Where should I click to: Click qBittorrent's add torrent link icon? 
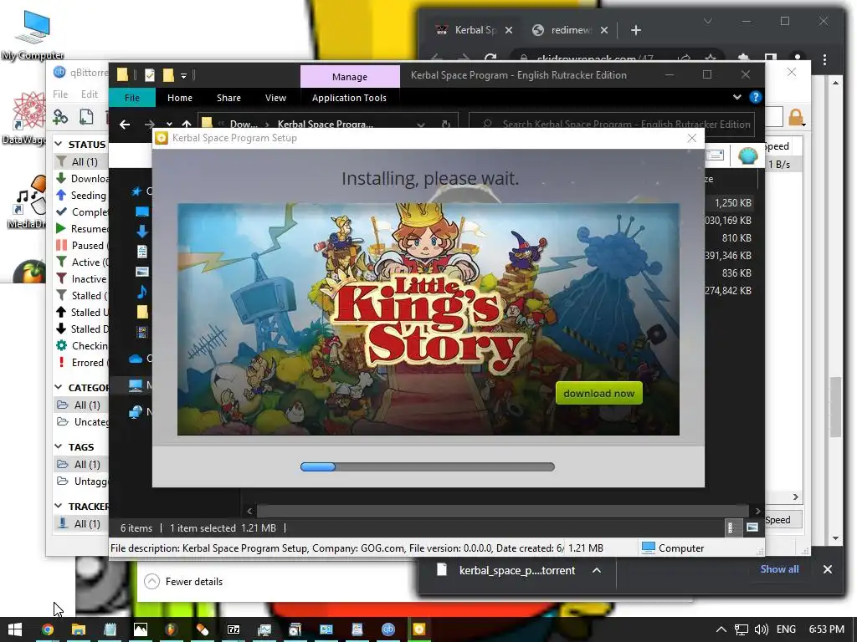coord(60,116)
